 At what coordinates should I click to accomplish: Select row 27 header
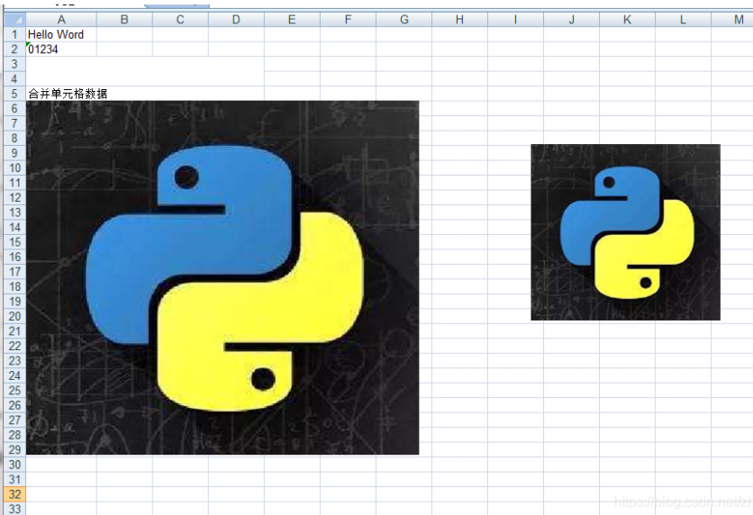15,420
